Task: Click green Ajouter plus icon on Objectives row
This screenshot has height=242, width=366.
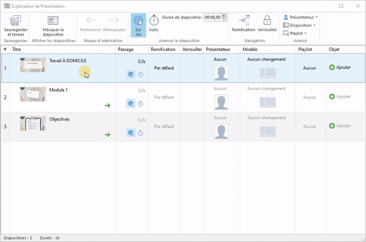Action: [x=332, y=126]
